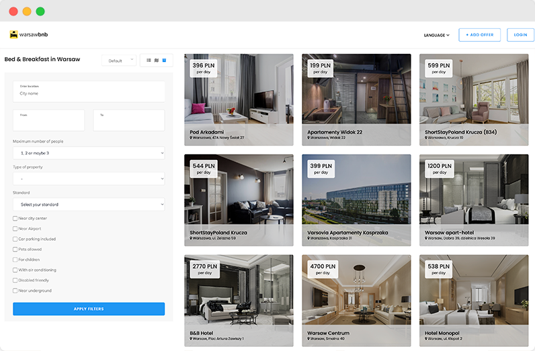
Task: Click location pin on Pod Arkadami listing
Action: (x=192, y=138)
